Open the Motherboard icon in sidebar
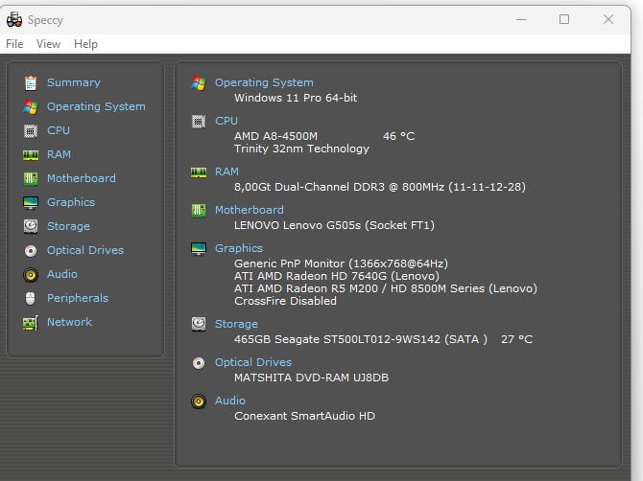Screen dimensions: 643x481 31,178
